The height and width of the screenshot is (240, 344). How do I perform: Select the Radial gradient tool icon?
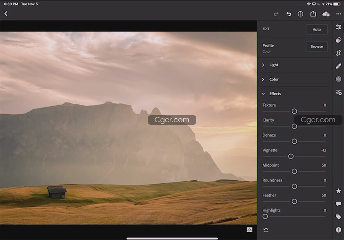pyautogui.click(x=339, y=79)
